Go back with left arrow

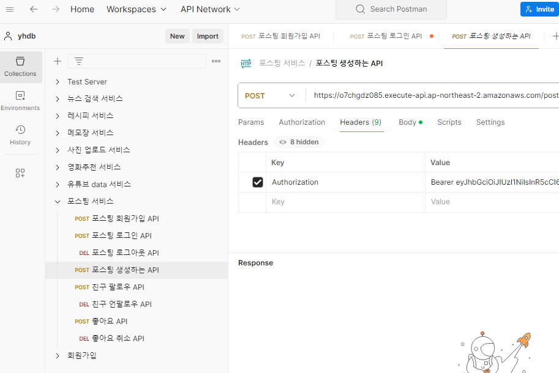(34, 9)
